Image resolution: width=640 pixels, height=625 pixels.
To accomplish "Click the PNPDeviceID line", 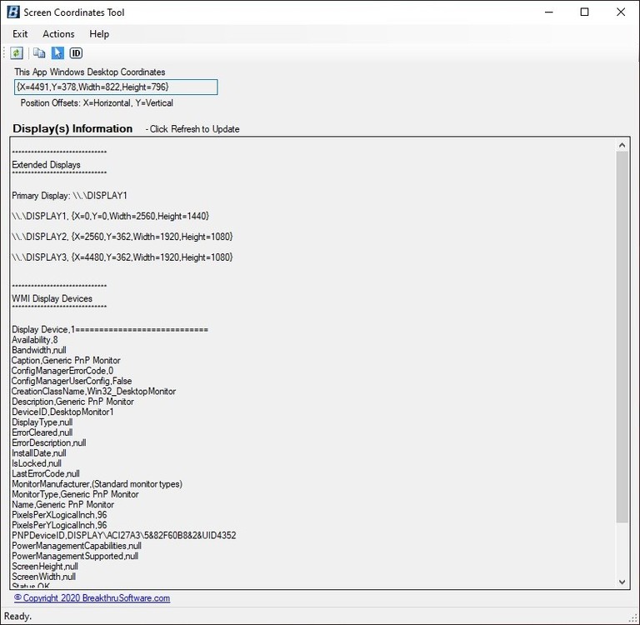I will coord(123,535).
